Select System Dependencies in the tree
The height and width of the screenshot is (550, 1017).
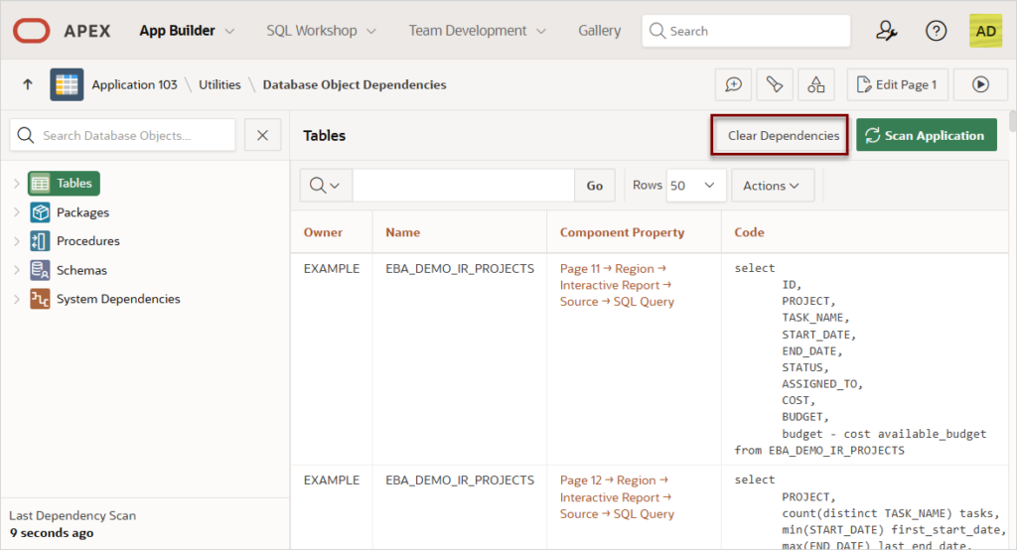[x=117, y=299]
